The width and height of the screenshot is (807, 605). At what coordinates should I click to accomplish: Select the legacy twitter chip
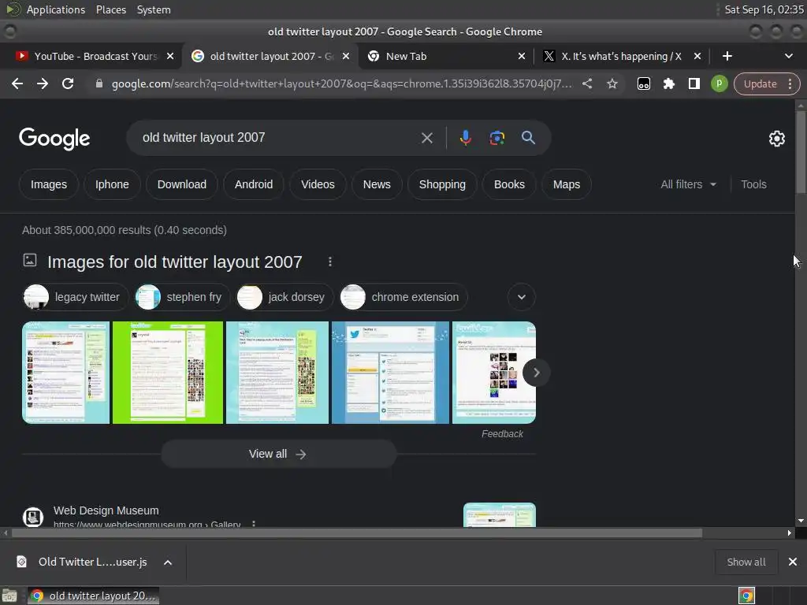75,297
